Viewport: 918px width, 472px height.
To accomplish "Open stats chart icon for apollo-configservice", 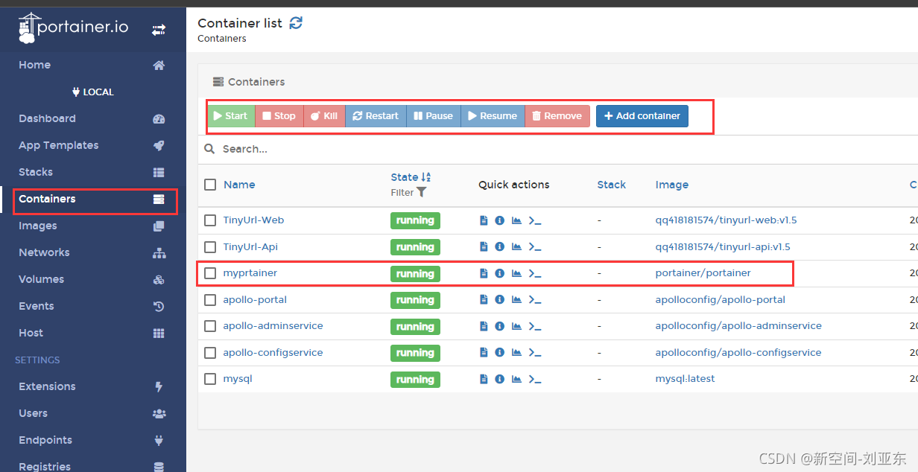I will [516, 353].
